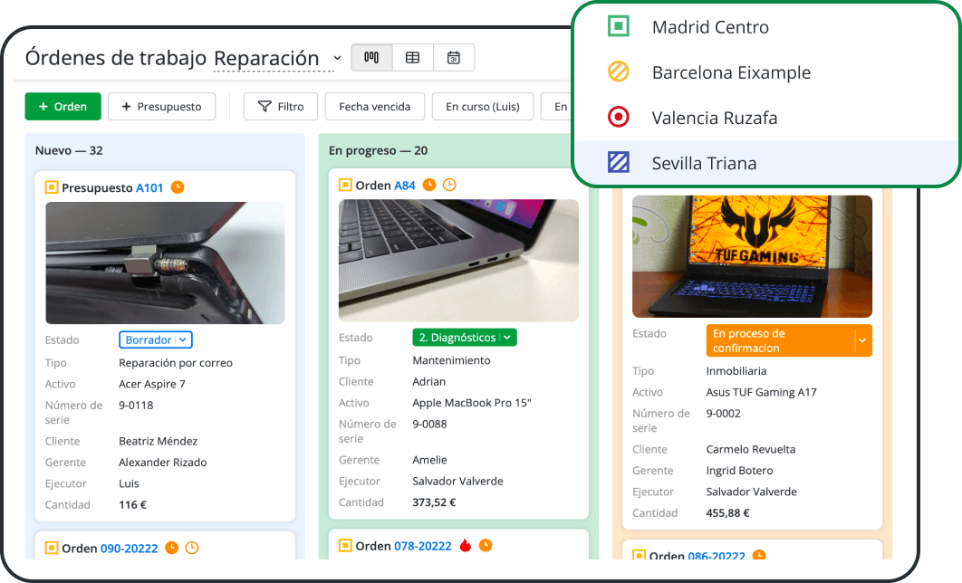Click Órdenes de trabajo heading
The image size is (962, 583).
(116, 58)
